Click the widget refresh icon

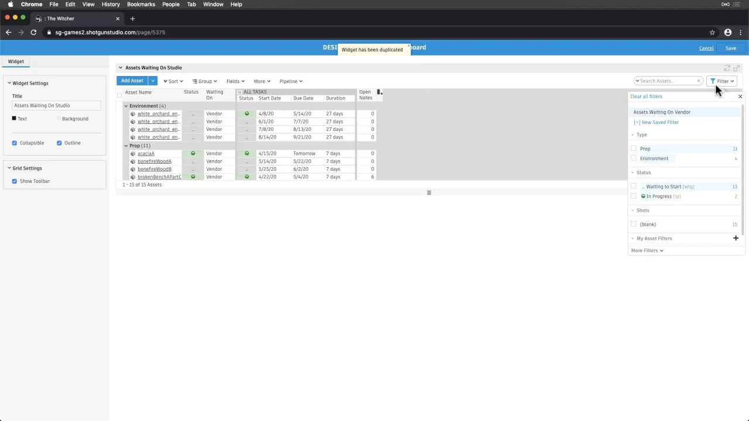[x=727, y=68]
